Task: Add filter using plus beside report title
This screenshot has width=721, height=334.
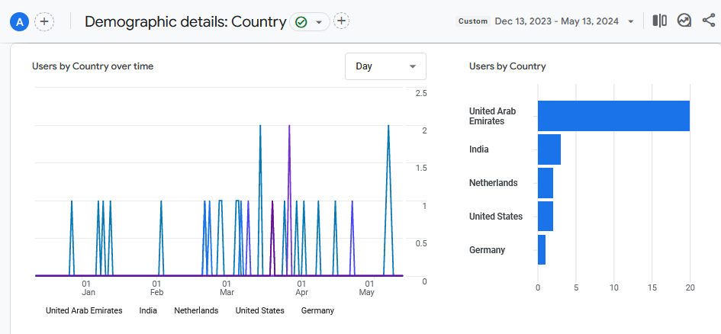Action: (x=341, y=21)
